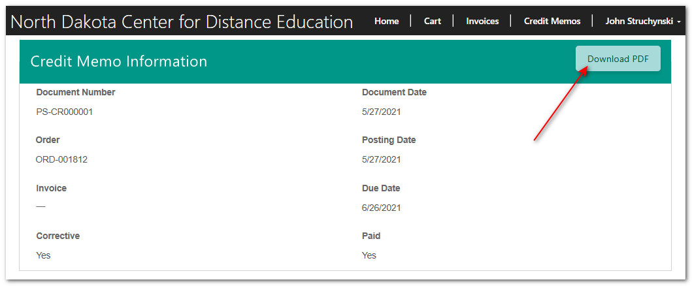This screenshot has width=692, height=286.
Task: Open the Credit Memos page
Action: tap(552, 21)
